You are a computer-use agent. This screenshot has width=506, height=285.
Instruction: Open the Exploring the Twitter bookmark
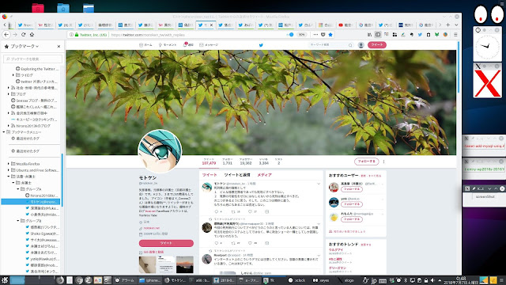click(x=37, y=69)
